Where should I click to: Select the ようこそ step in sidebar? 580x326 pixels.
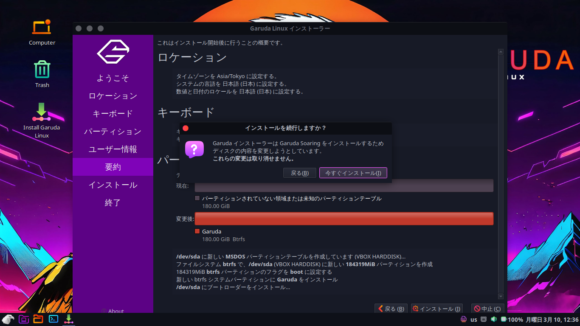(113, 78)
